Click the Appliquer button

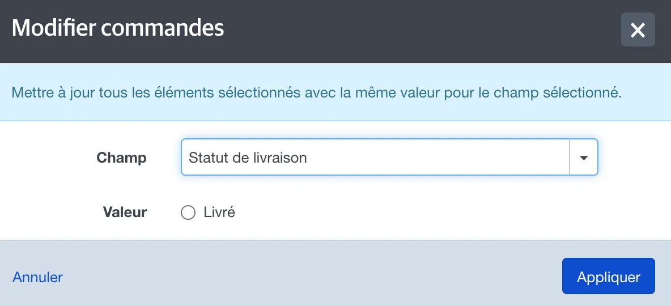pos(608,276)
